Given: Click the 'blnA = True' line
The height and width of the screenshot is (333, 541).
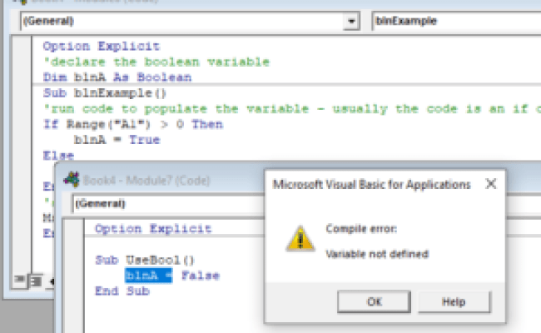Looking at the screenshot, I should click(117, 140).
